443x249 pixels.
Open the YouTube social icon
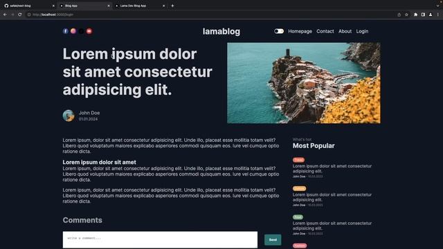coord(89,31)
